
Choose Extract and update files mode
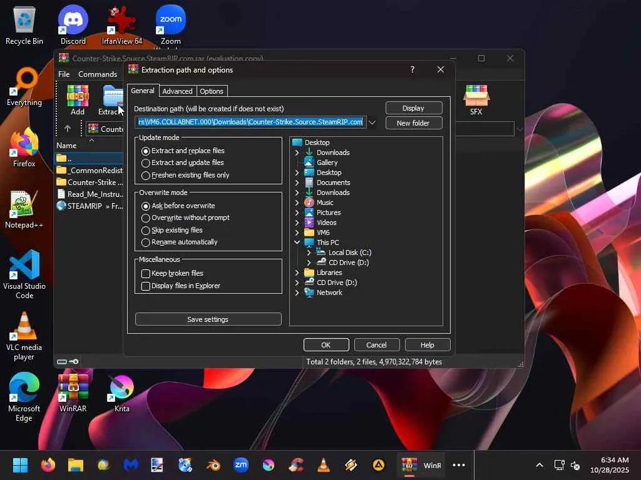coord(146,162)
